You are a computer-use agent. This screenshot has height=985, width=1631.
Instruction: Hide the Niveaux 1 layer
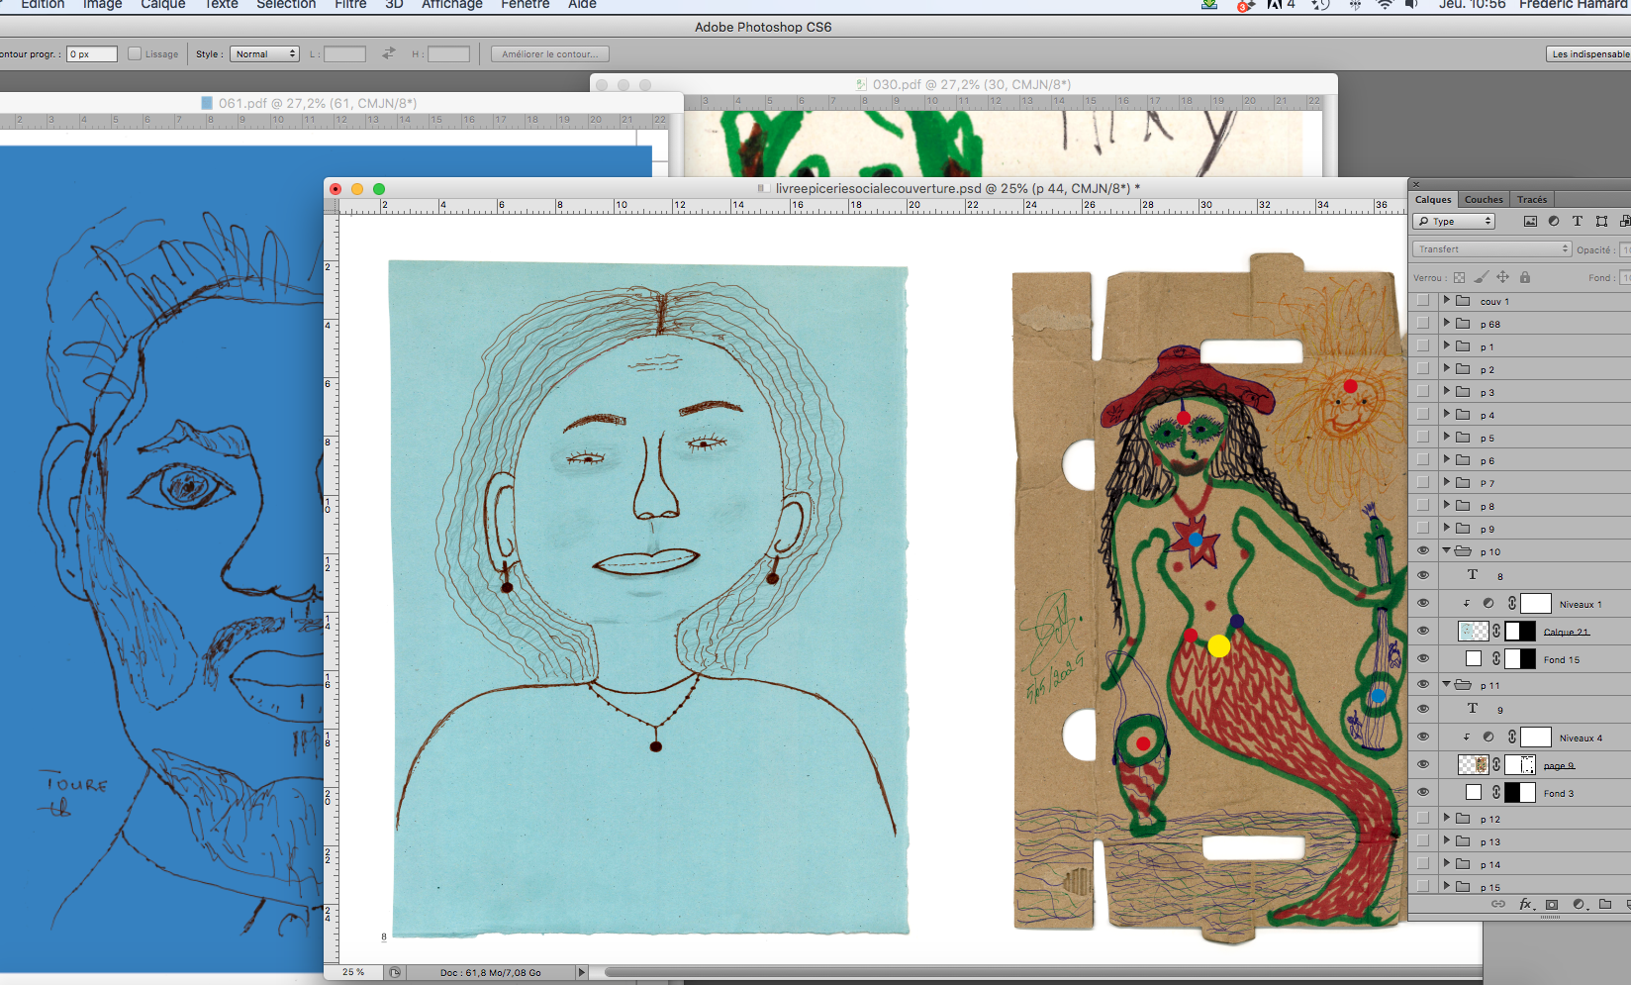1423,603
